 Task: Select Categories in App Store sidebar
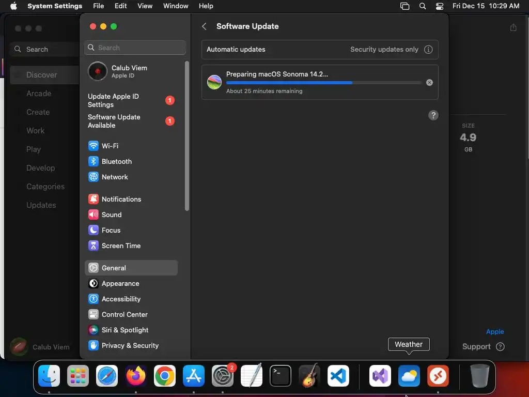44,186
